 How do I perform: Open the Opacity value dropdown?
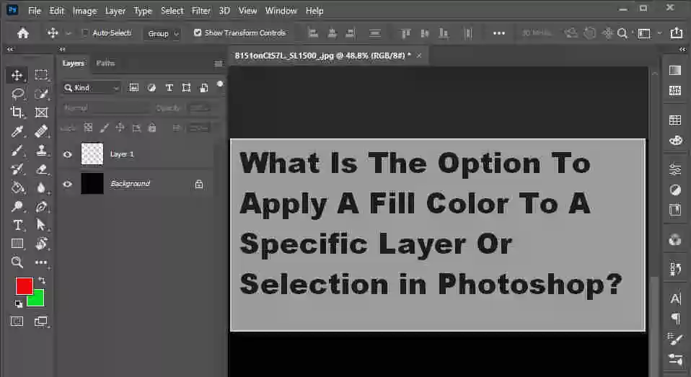pyautogui.click(x=199, y=108)
